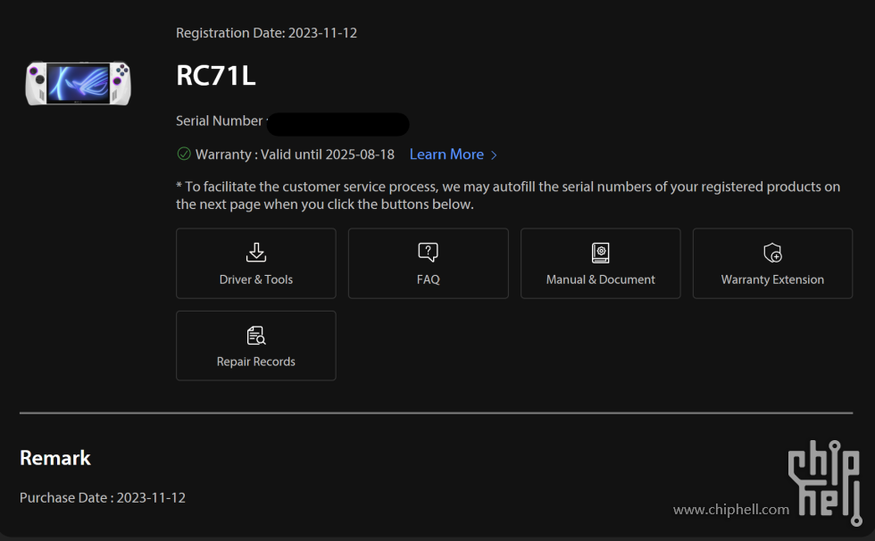Click the autofill serial numbers notice text

(508, 196)
